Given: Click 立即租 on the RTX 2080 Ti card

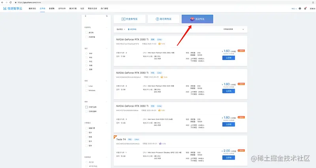Looking at the screenshot, I should tap(229, 58).
